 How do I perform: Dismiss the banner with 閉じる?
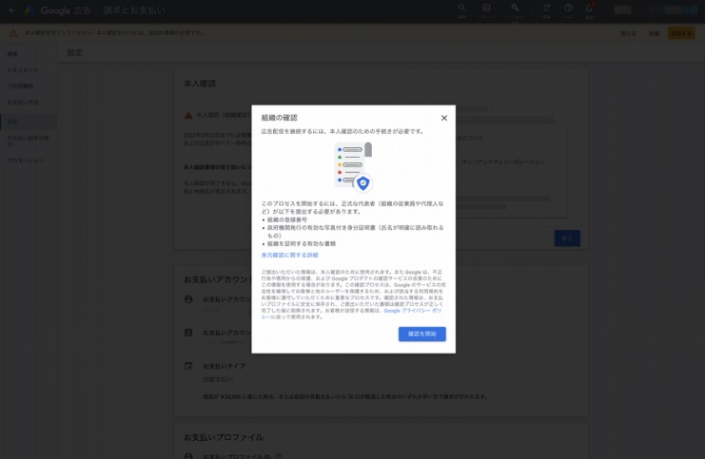point(628,33)
